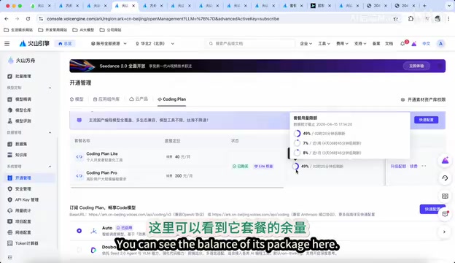
Task: Open the hamburger menu beside the 火山引擎 logo
Action: pyautogui.click(x=7, y=44)
